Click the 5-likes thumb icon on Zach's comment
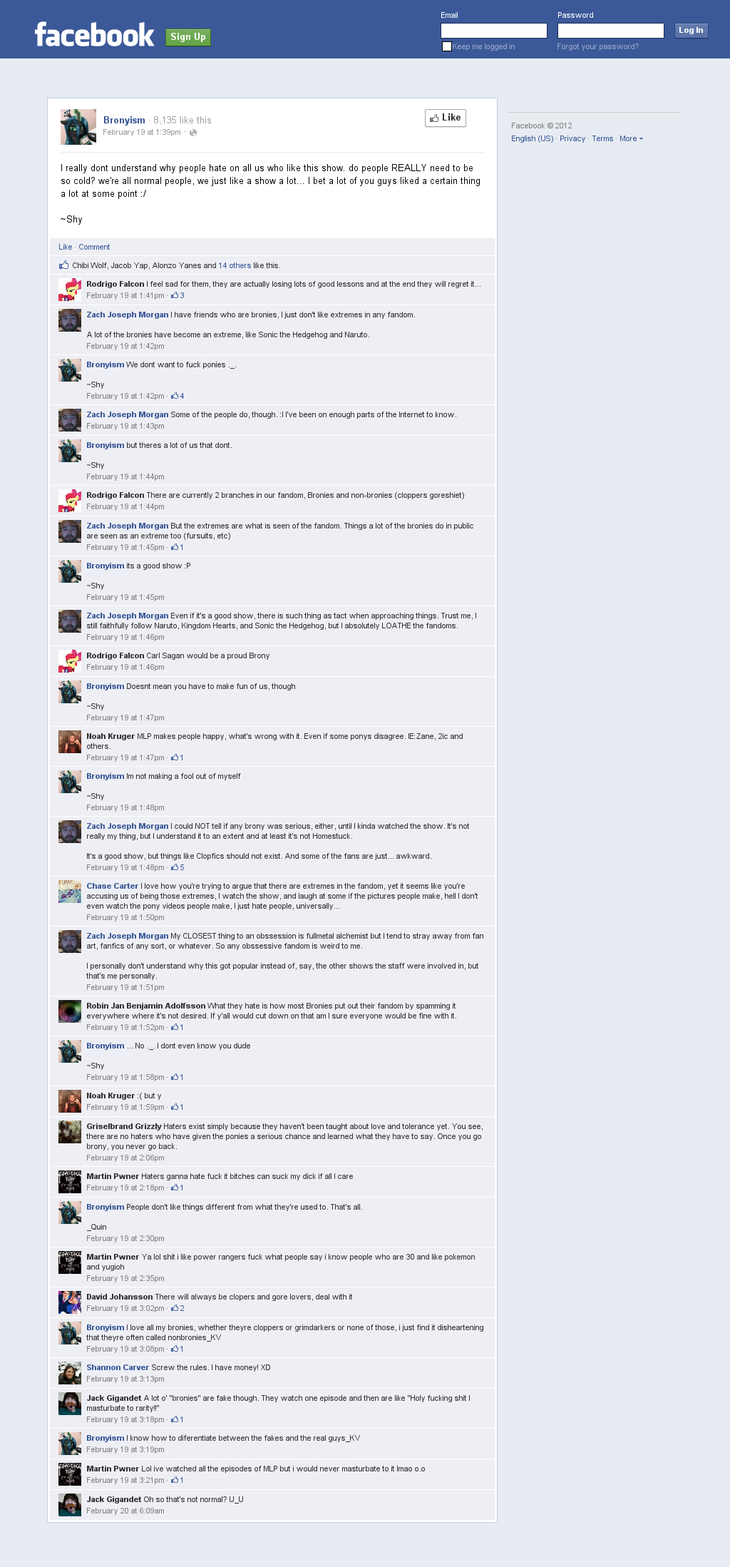730x1567 pixels. coord(175,867)
